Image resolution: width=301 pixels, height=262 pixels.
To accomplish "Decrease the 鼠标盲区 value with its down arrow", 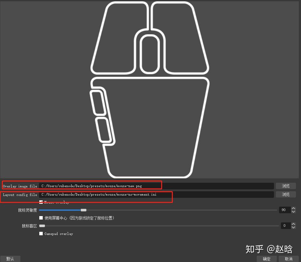I will tap(293, 227).
